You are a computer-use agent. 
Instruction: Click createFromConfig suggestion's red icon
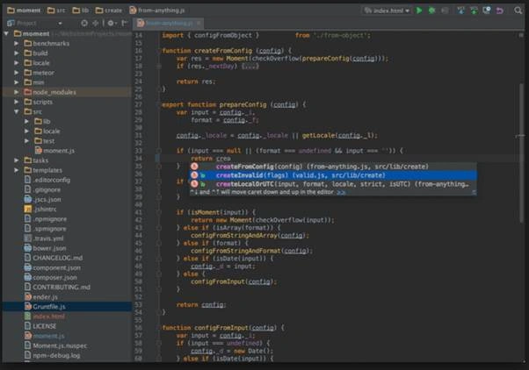coord(194,167)
